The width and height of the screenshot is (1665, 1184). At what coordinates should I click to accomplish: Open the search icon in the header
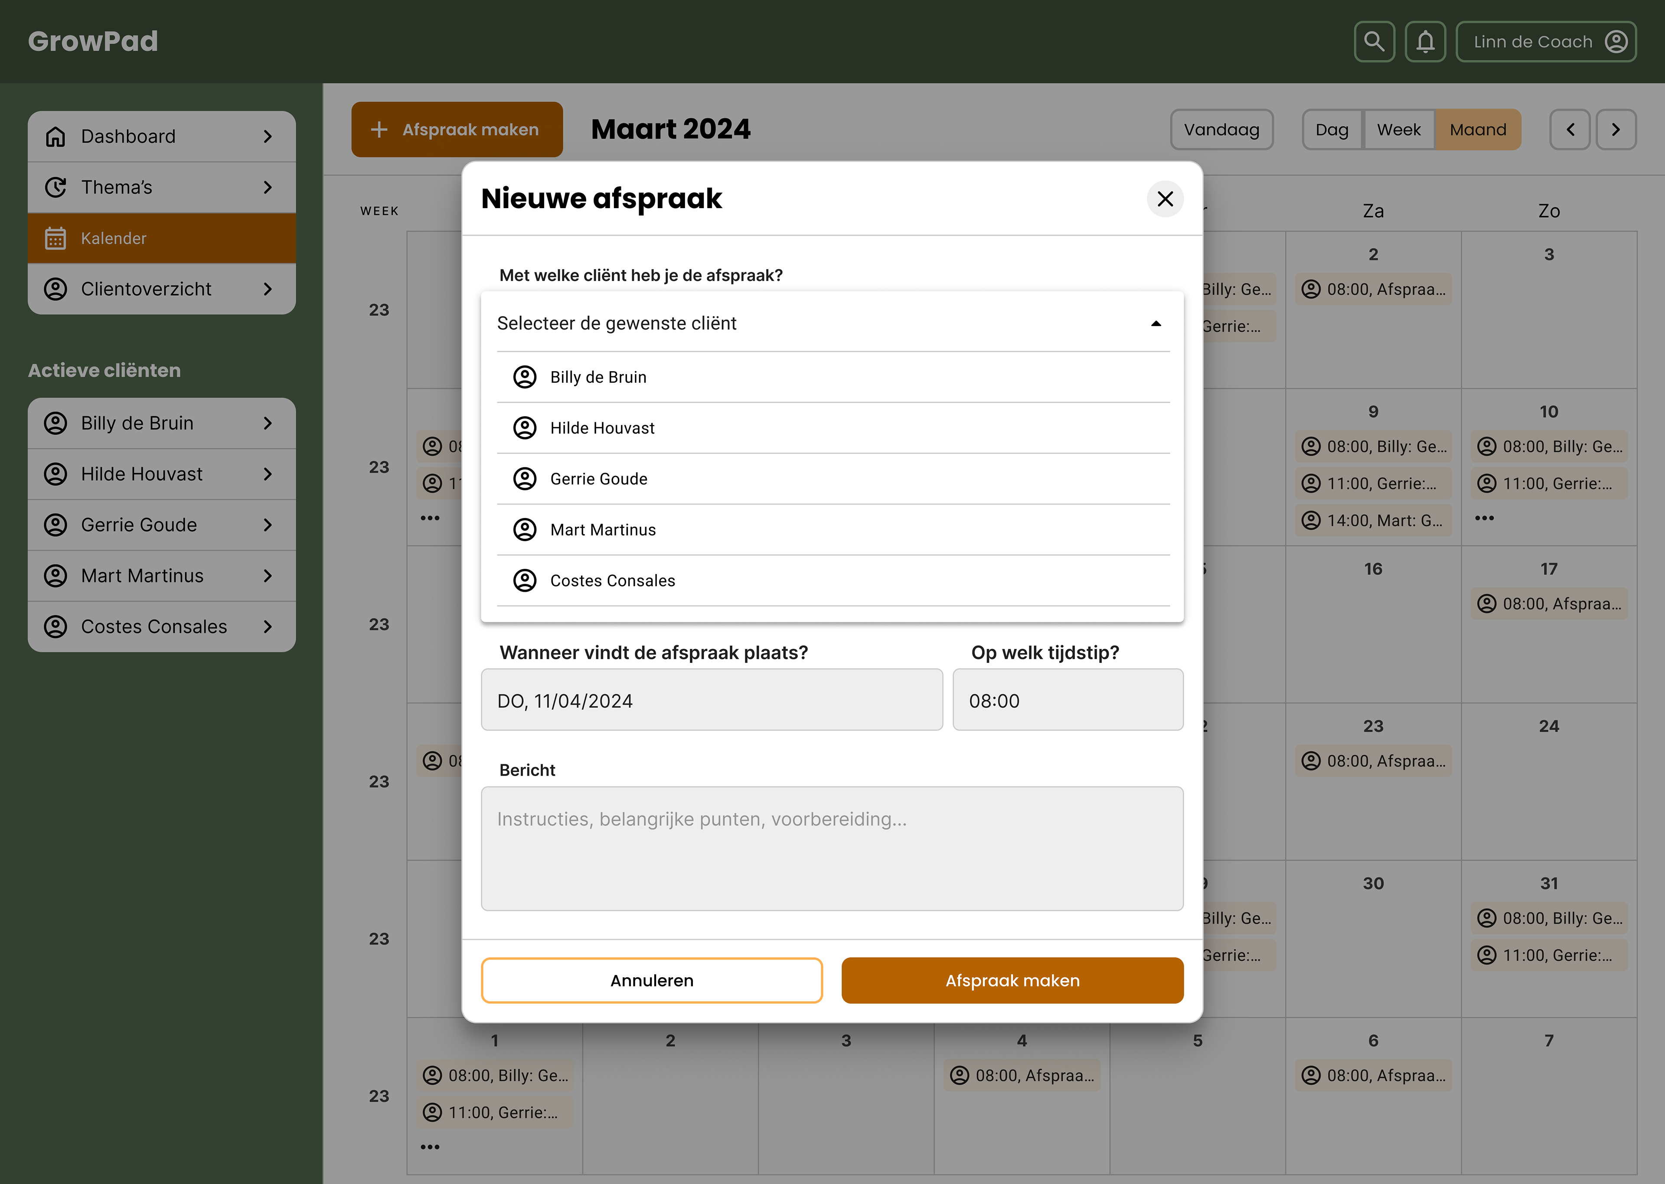click(x=1374, y=42)
